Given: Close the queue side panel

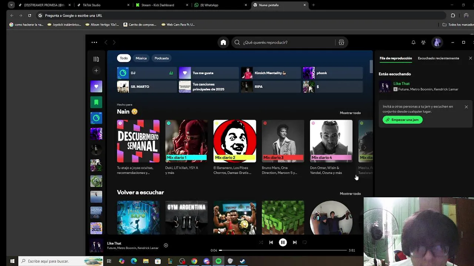Looking at the screenshot, I should pos(470,58).
